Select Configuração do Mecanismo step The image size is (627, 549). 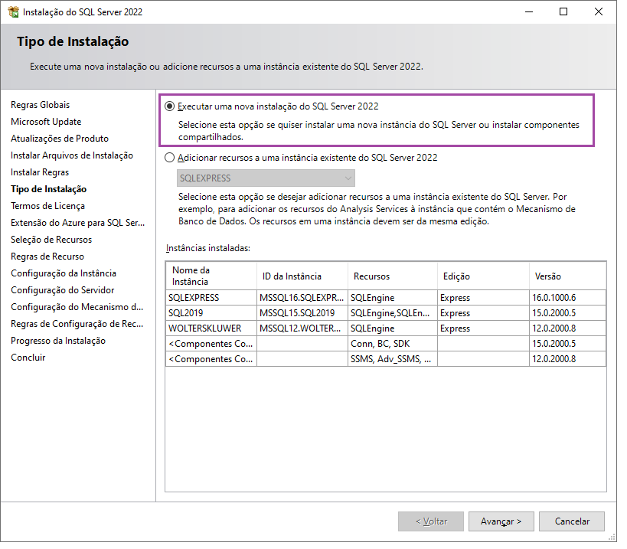point(77,307)
